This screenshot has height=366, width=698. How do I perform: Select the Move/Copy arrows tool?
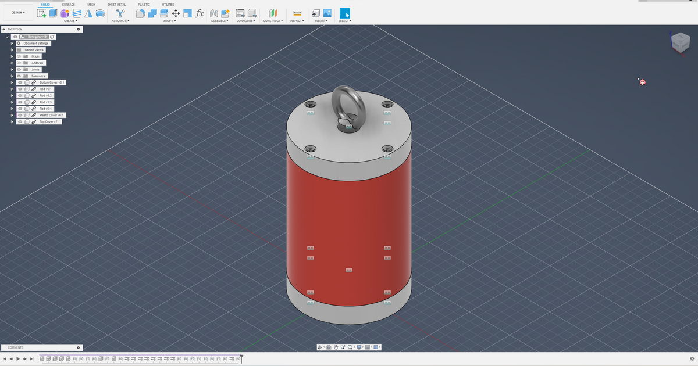[176, 13]
